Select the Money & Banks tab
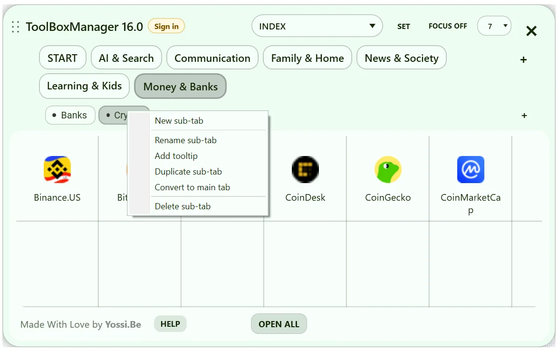558x351 pixels. coord(181,86)
